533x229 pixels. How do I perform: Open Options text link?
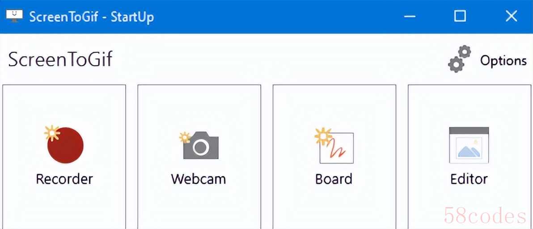(503, 61)
